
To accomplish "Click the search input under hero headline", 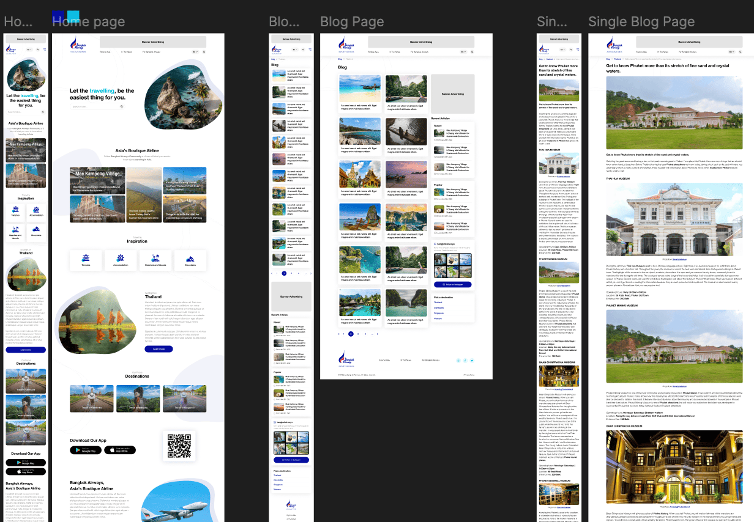I will [x=95, y=106].
